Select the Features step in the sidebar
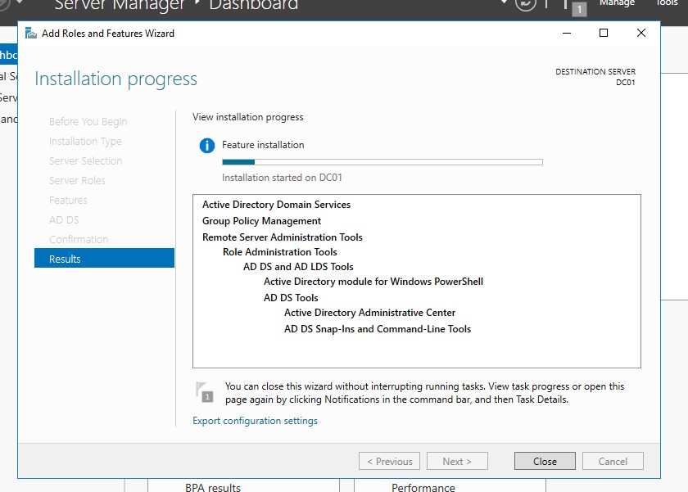The height and width of the screenshot is (492, 688). [68, 201]
